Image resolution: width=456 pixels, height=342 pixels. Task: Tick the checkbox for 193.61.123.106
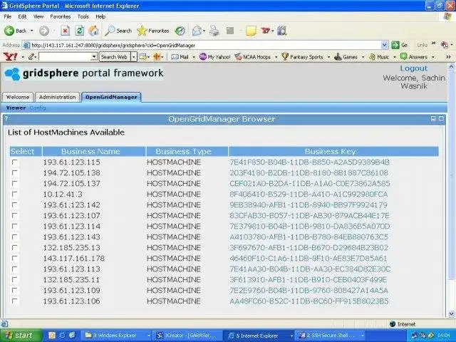click(14, 301)
